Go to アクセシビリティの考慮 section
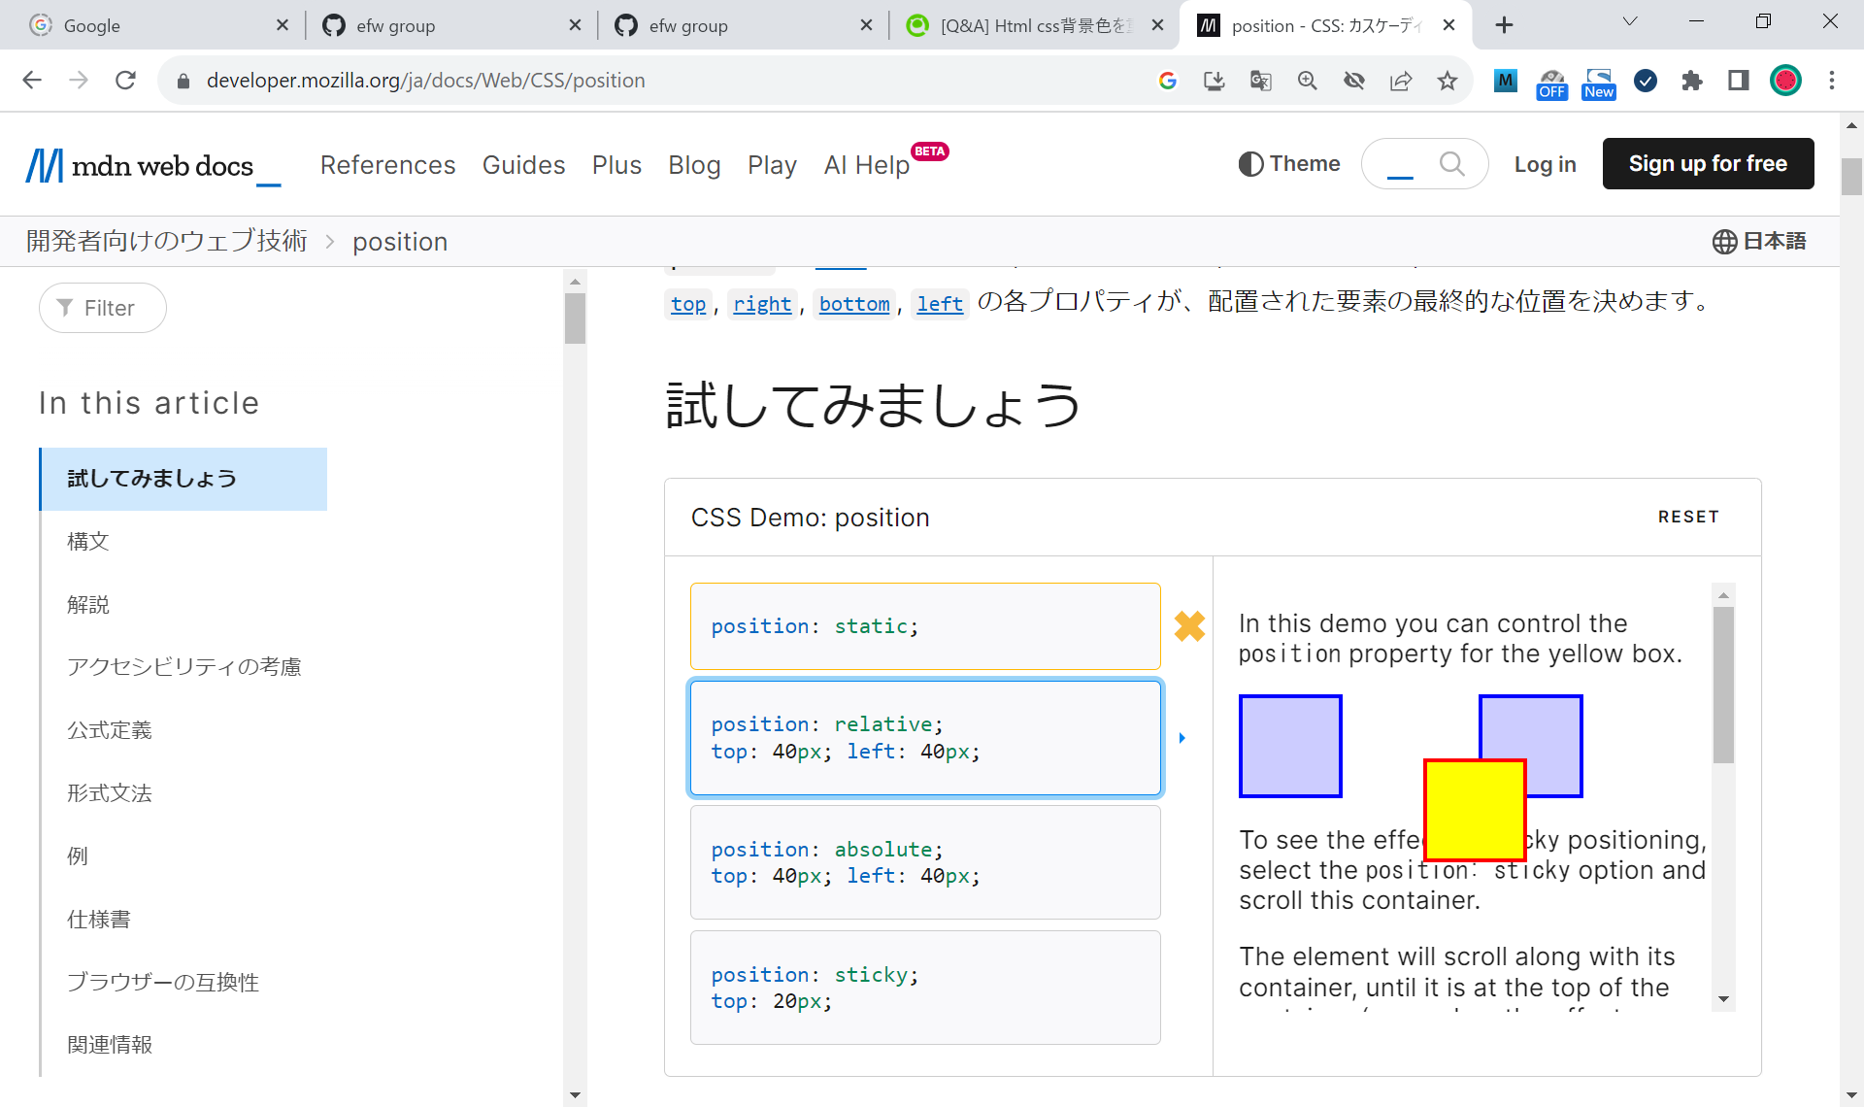 click(184, 666)
